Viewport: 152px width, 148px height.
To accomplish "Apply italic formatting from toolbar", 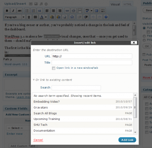I will click(x=13, y=10).
